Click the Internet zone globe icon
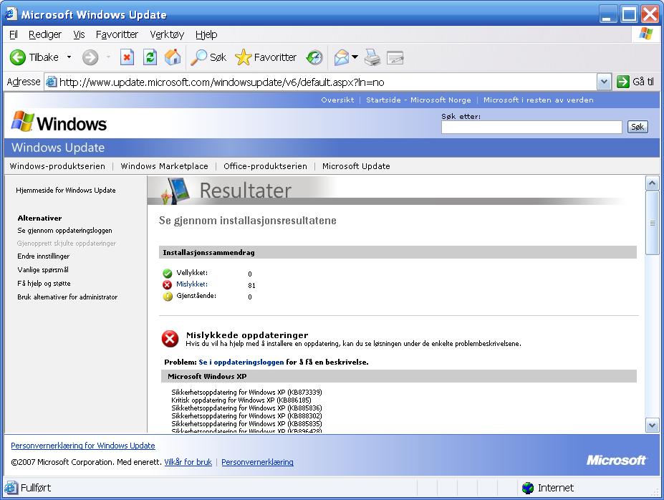 528,488
